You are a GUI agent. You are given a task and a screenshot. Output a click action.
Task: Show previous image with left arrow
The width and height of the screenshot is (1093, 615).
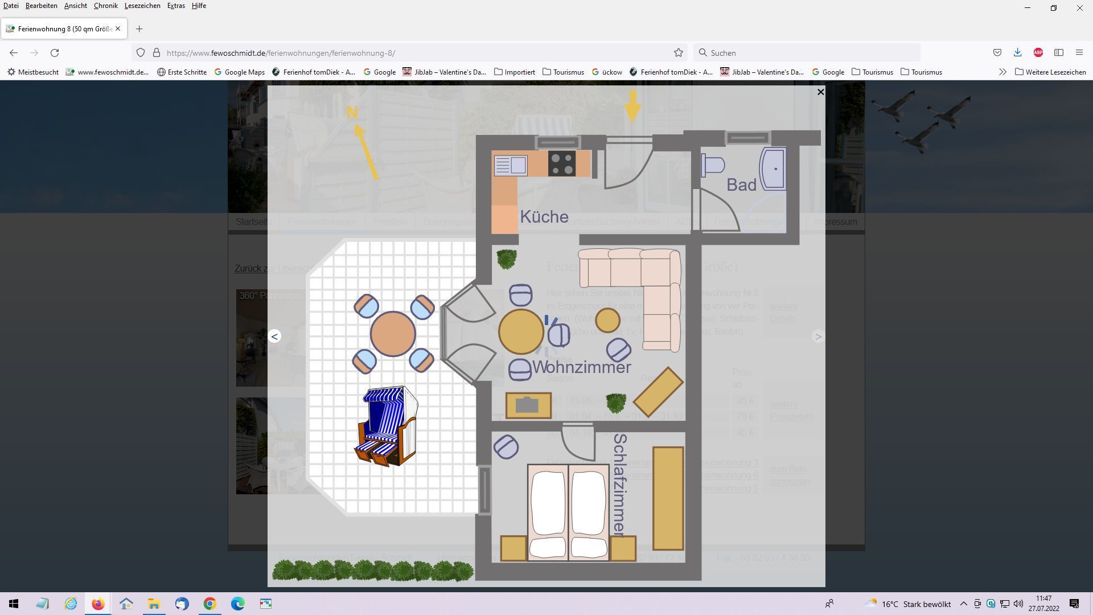274,337
